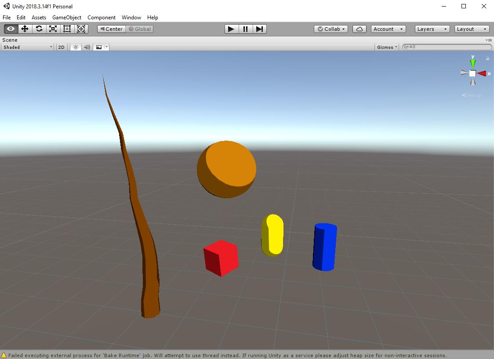This screenshot has height=359, width=494.
Task: Select the orange sphere object
Action: click(x=226, y=170)
